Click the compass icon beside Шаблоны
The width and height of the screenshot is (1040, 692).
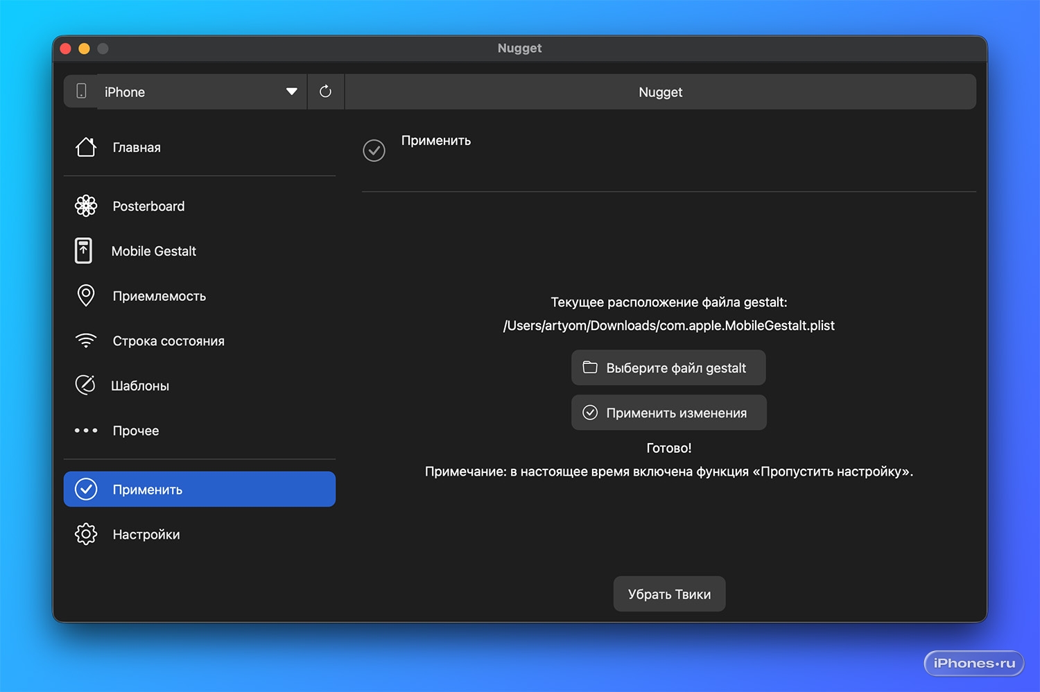pos(85,385)
